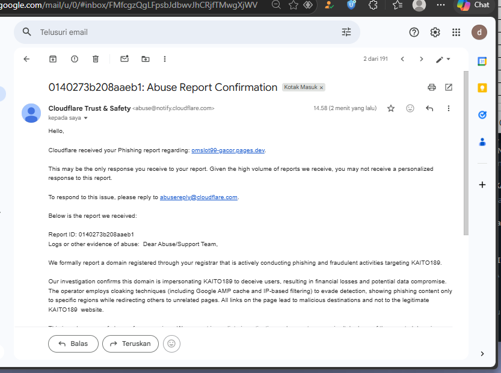
Task: Bookmark page with browser star icon
Action: (x=293, y=5)
